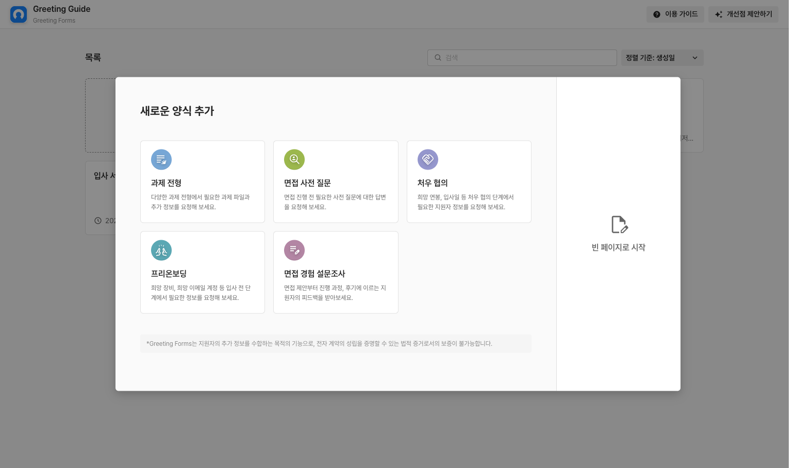This screenshot has width=796, height=468.
Task: Focus the 검색 search field
Action: point(522,58)
